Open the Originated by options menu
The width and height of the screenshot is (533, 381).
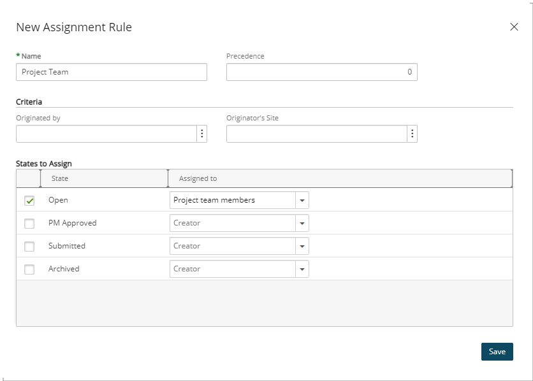point(201,134)
